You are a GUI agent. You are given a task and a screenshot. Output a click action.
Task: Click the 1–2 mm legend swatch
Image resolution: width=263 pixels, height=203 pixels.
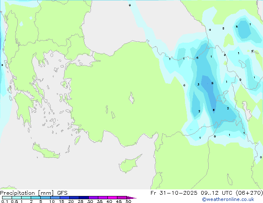(x=26, y=198)
